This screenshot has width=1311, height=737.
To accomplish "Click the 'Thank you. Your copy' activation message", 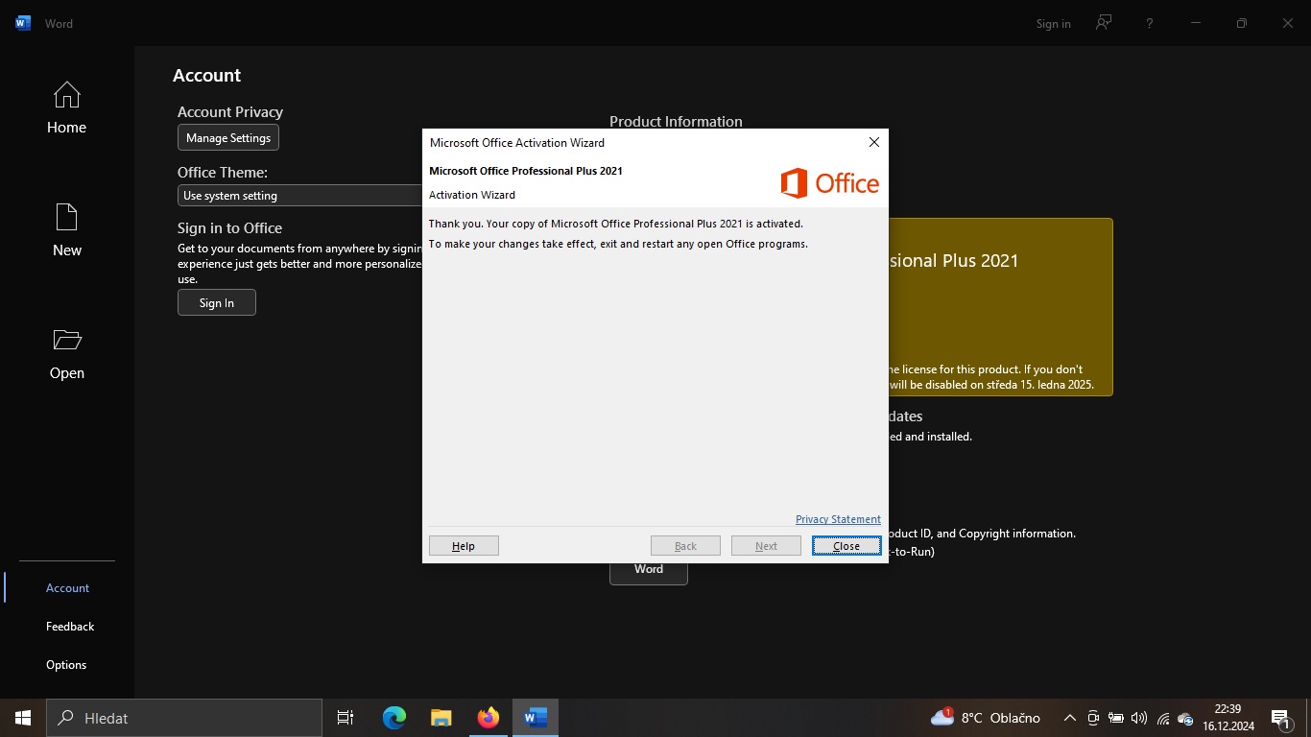I will [x=616, y=224].
